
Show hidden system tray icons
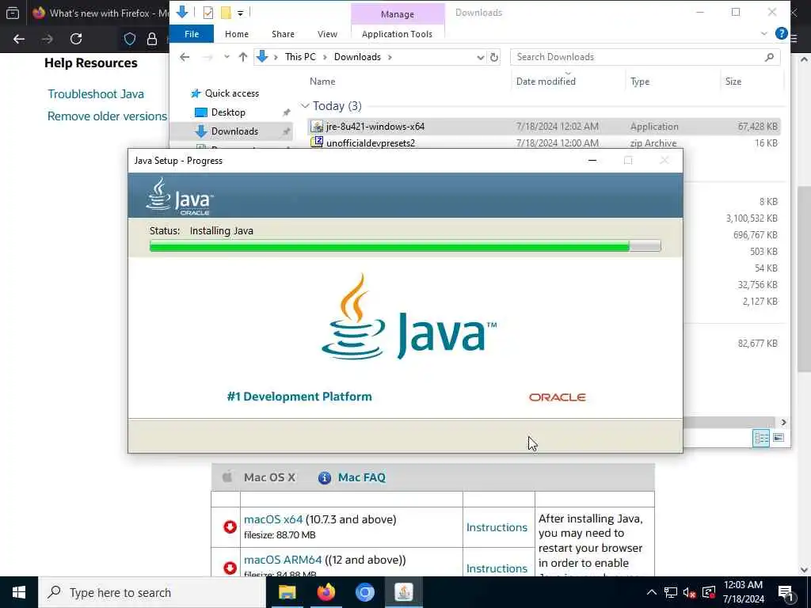pos(652,592)
